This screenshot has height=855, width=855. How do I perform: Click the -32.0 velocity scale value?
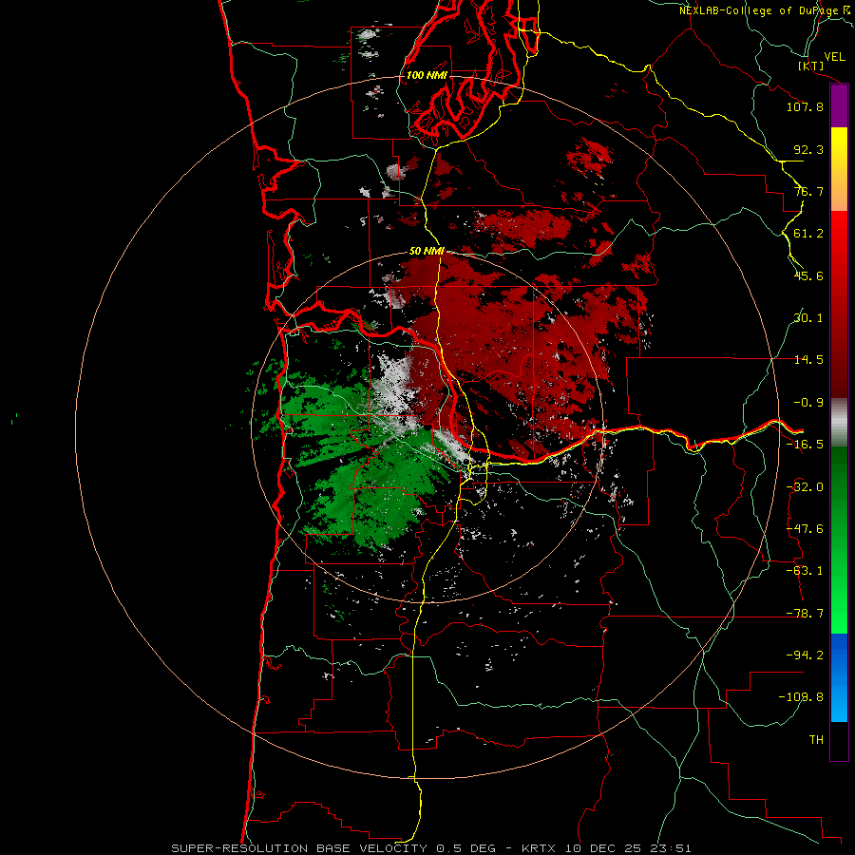[x=805, y=487]
